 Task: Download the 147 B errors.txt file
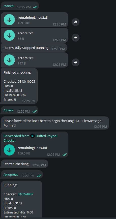9,60
